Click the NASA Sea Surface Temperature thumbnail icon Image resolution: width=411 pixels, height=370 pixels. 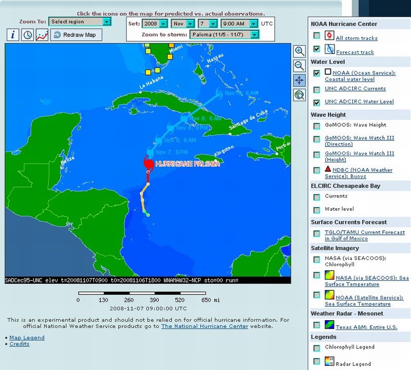tap(329, 275)
